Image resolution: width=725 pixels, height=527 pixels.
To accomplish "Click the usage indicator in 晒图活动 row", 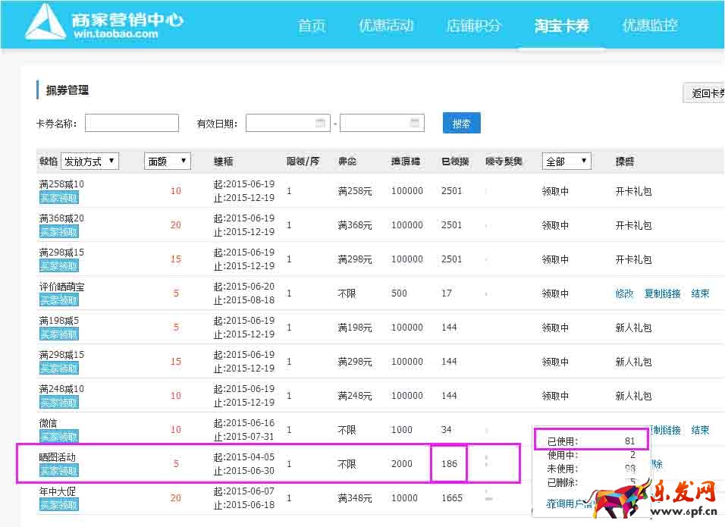I will [x=486, y=463].
